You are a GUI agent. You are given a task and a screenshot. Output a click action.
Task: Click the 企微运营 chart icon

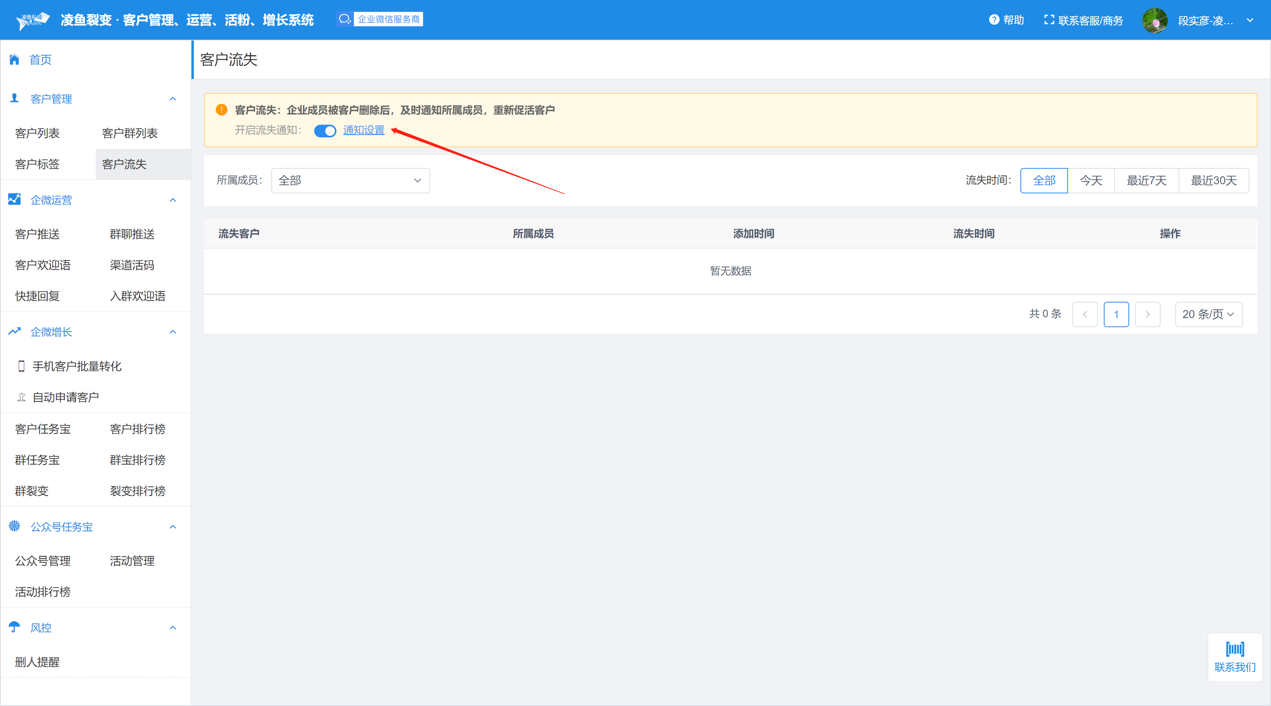[x=14, y=199]
